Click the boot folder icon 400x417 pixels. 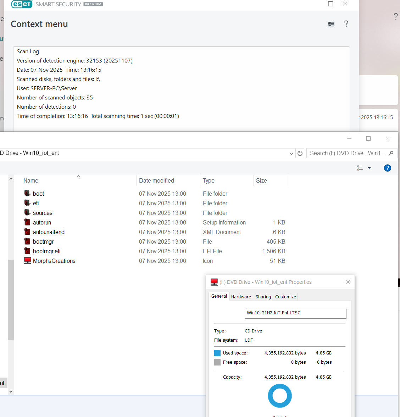pos(27,193)
